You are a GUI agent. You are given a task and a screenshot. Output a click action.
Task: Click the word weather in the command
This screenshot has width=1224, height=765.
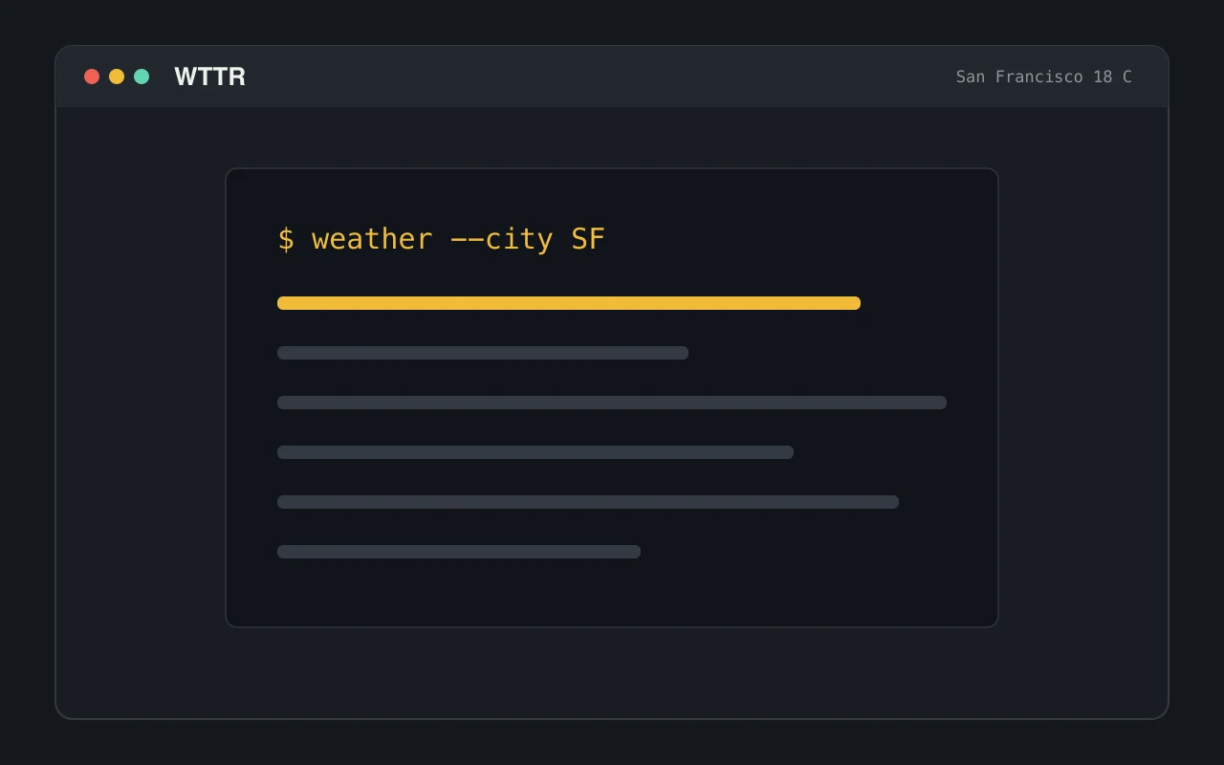coord(372,239)
